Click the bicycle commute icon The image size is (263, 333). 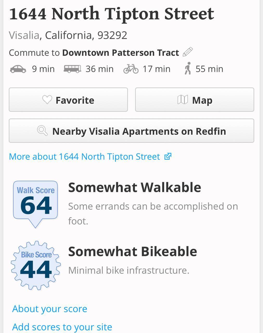[131, 69]
